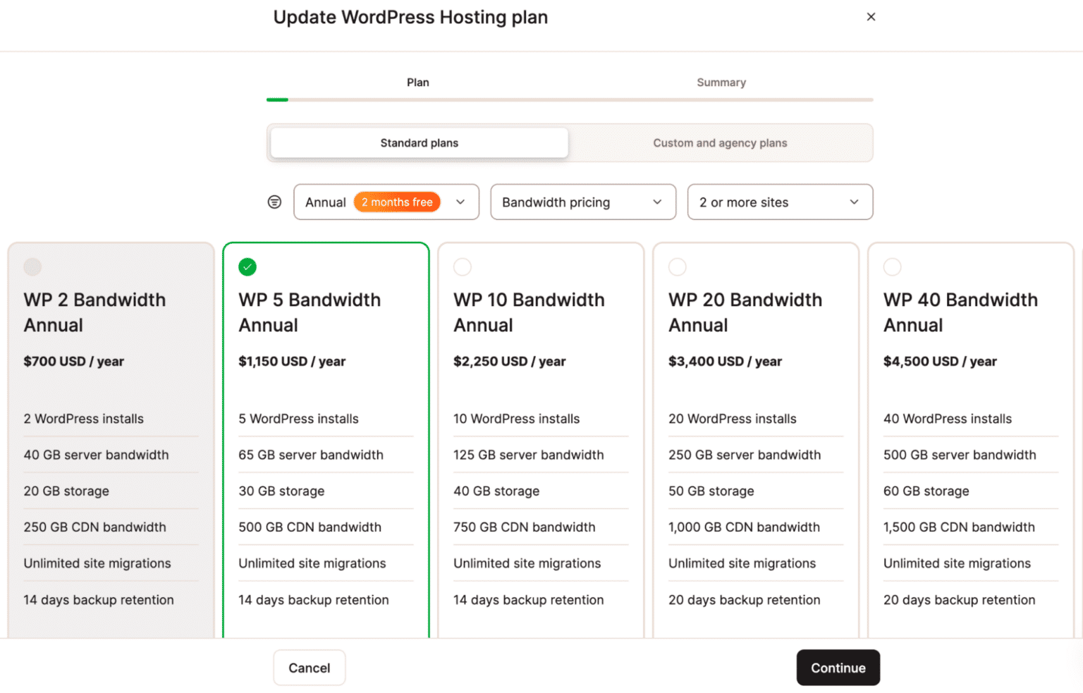Open the Annual billing period dropdown
This screenshot has height=693, width=1083.
[386, 202]
